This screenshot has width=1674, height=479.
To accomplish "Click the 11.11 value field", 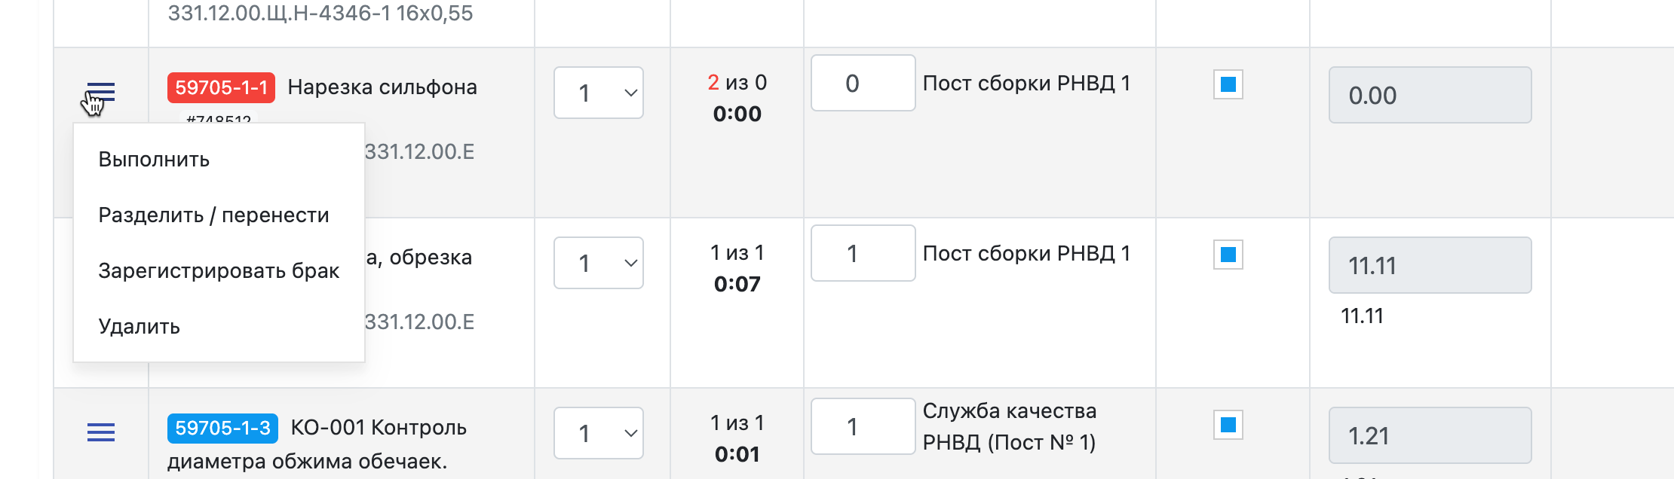I will [x=1430, y=265].
